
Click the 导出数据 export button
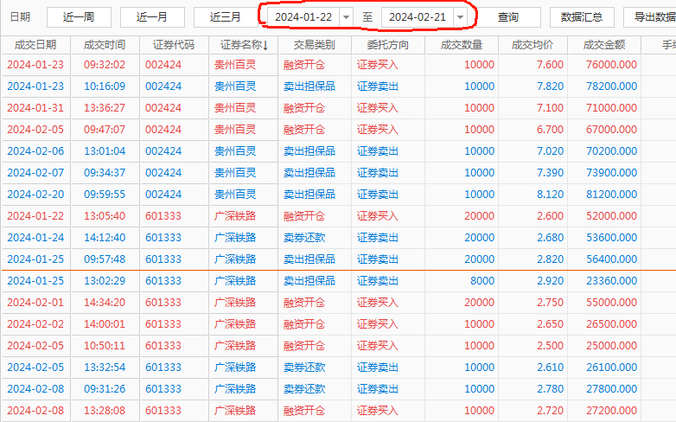[650, 17]
